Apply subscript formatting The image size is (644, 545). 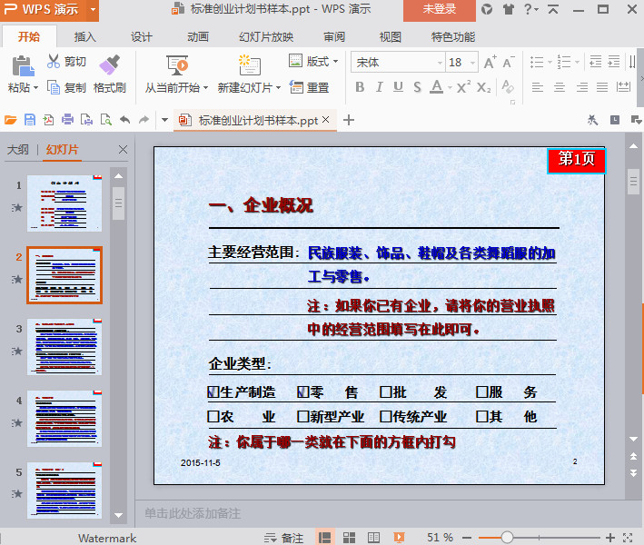click(x=484, y=87)
